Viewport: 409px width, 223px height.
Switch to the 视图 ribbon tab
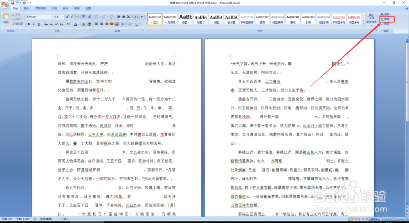tap(88, 8)
